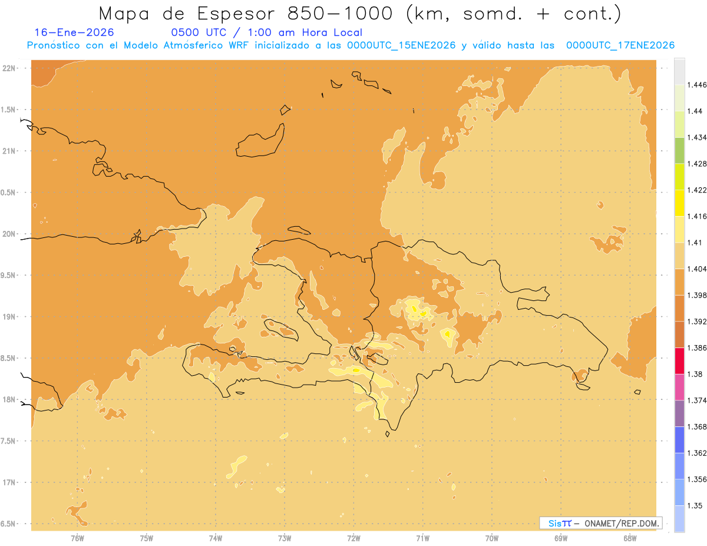Click the green legend swatch between 1.428 and 1.434
The height and width of the screenshot is (546, 707).
click(x=679, y=150)
